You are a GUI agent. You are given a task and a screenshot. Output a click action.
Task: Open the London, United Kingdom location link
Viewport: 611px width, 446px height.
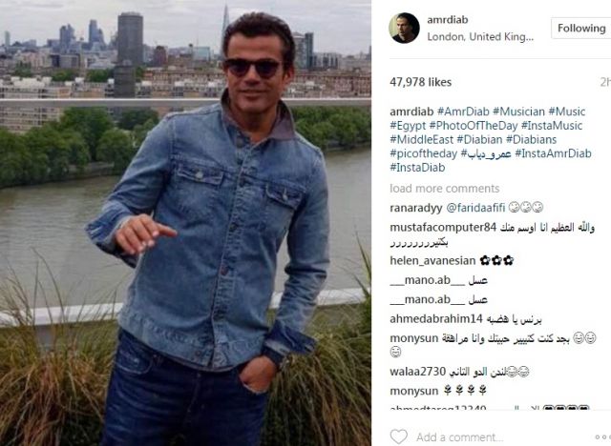click(480, 37)
